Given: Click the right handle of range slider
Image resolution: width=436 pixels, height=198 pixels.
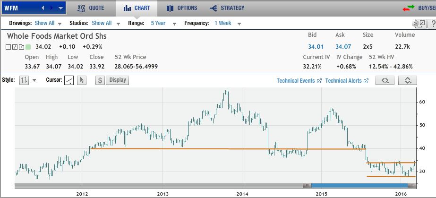Looking at the screenshot, I should [x=412, y=185].
